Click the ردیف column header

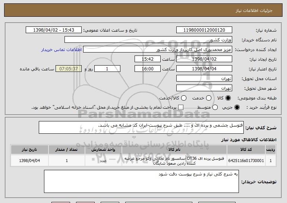pos(271,150)
